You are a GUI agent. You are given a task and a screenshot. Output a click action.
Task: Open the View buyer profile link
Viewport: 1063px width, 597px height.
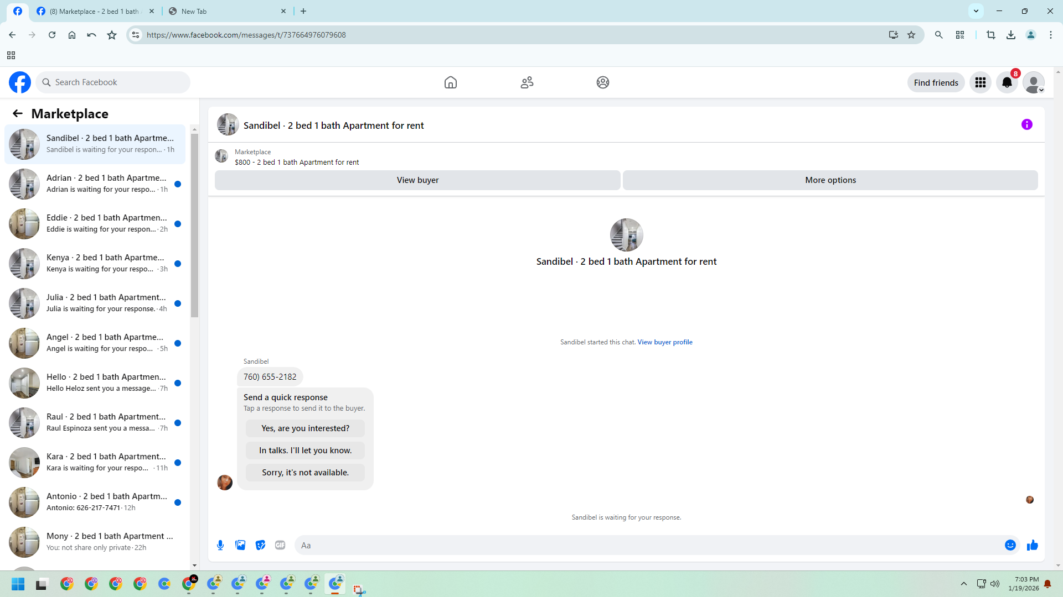[664, 342]
